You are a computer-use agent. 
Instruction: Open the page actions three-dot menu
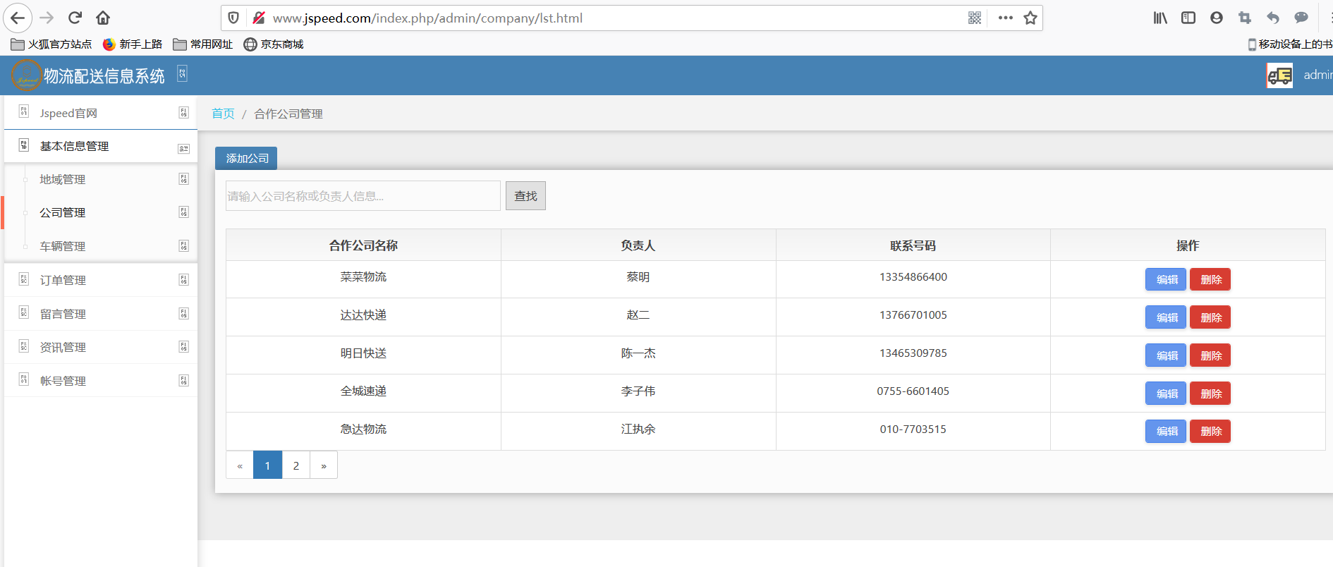click(x=1006, y=18)
